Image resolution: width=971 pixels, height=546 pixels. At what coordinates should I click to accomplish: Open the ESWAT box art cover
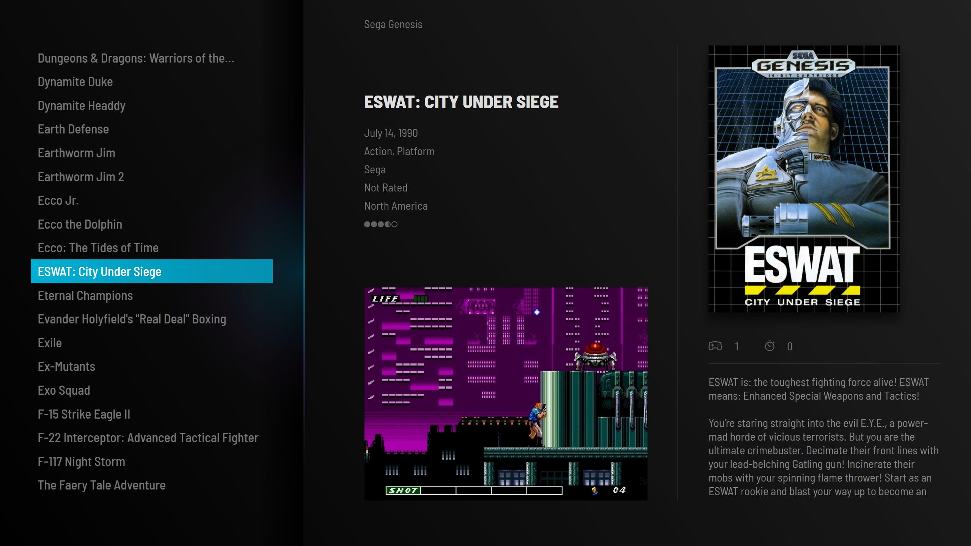click(804, 179)
